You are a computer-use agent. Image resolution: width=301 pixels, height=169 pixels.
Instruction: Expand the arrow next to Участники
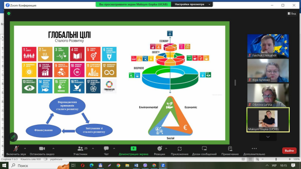[93, 148]
